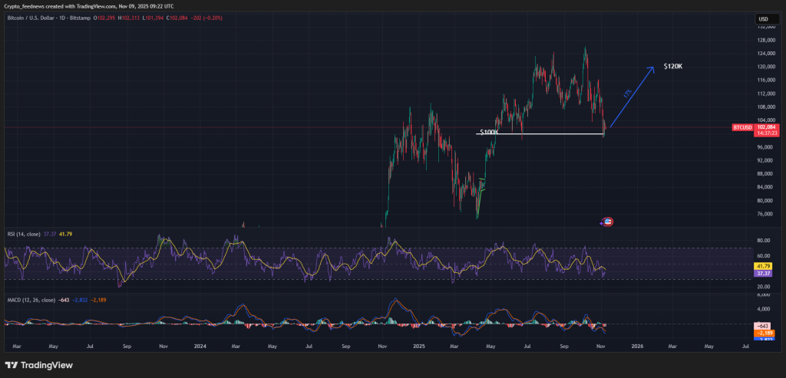Click the $100K text annotation
Screen dimensions: 786x378
[x=489, y=132]
